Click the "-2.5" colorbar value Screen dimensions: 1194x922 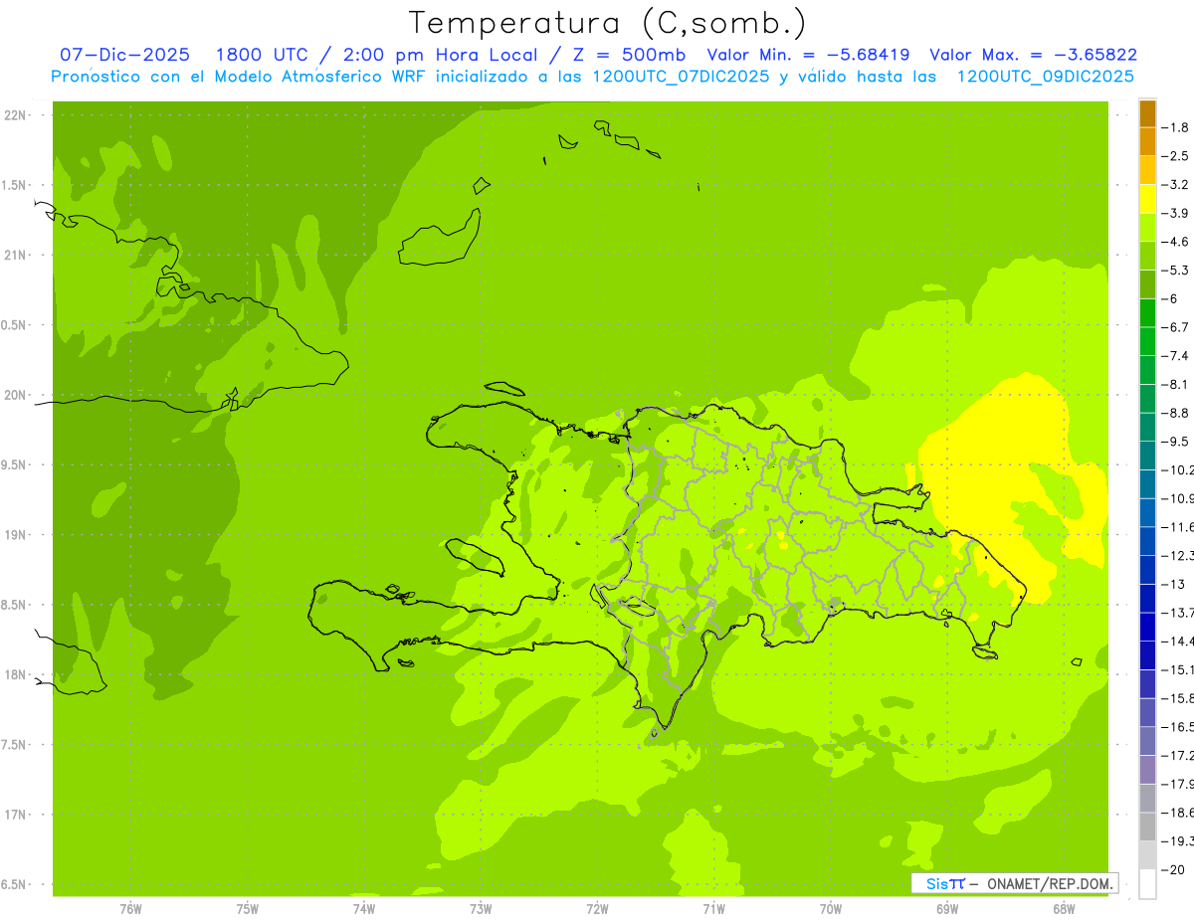click(1175, 156)
